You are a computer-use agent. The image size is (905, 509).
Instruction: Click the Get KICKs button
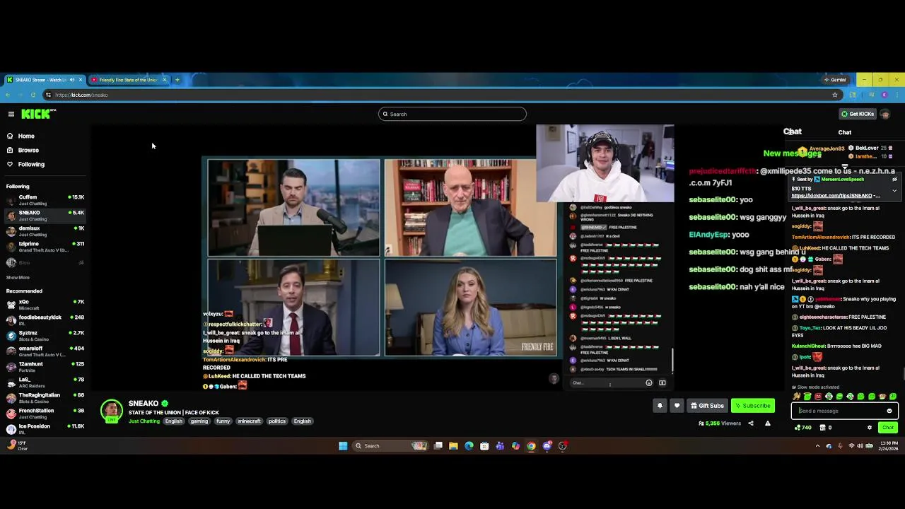[x=857, y=114]
